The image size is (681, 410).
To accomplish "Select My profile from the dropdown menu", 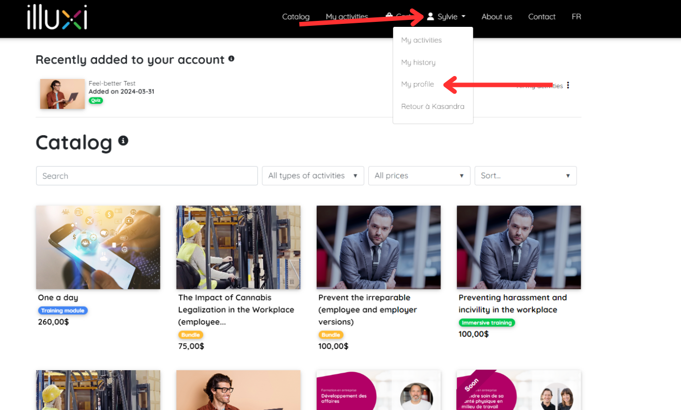I will click(418, 84).
